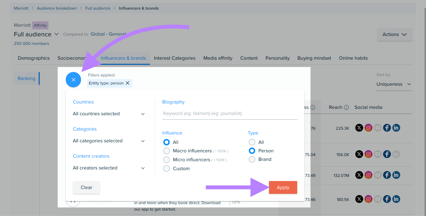
Task: Close the filter panel with the blue X button
Action: tap(73, 80)
